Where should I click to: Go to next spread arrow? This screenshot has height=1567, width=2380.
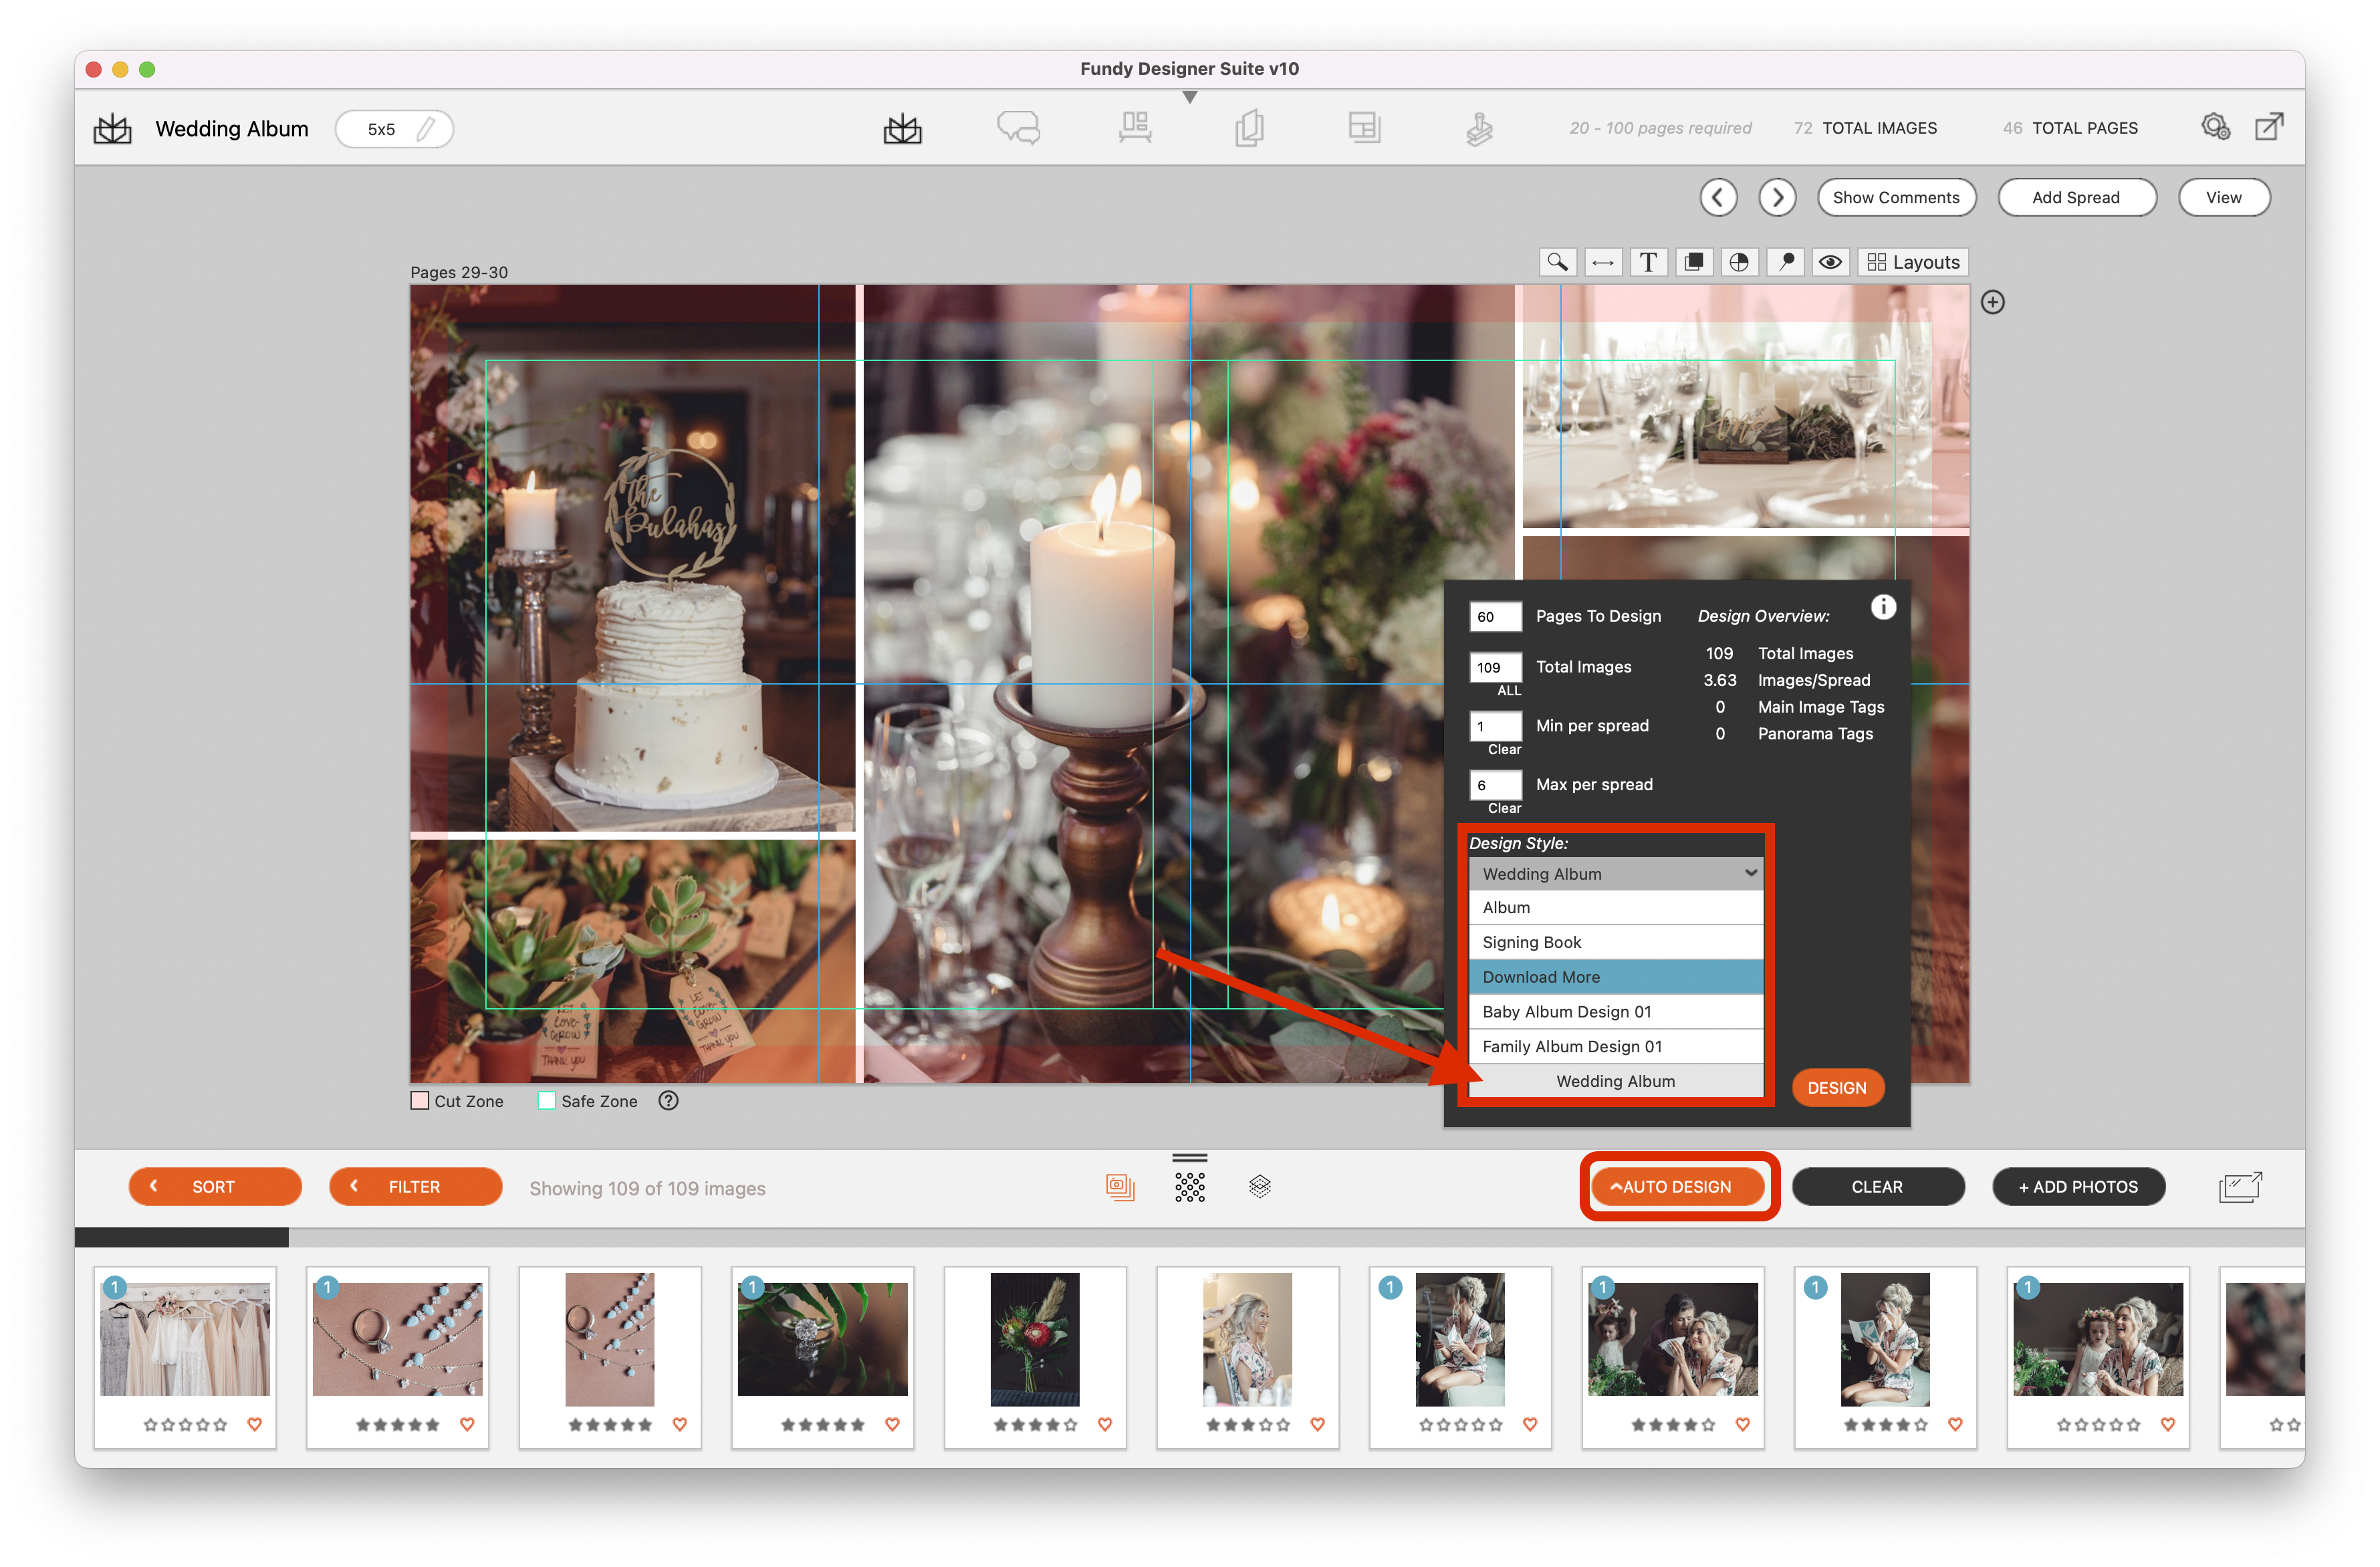coord(1777,197)
